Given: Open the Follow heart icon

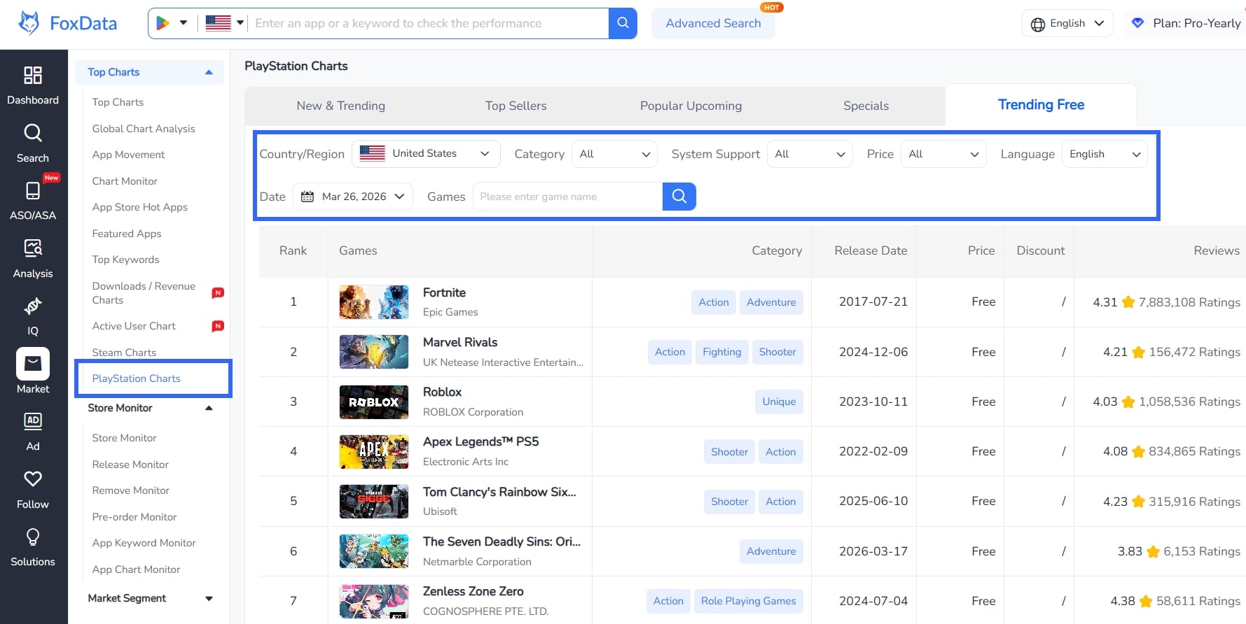Looking at the screenshot, I should tap(33, 479).
